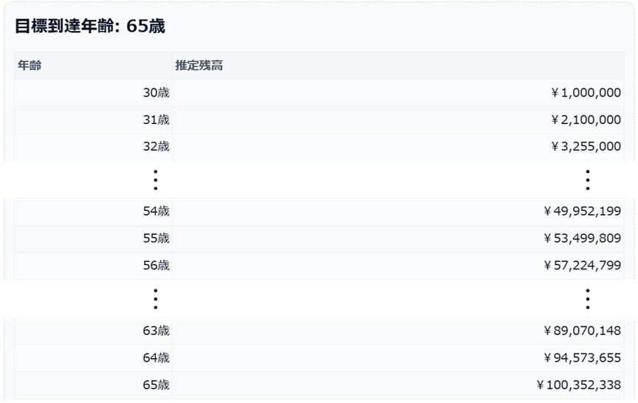Click the 63歳 age cell

(156, 331)
